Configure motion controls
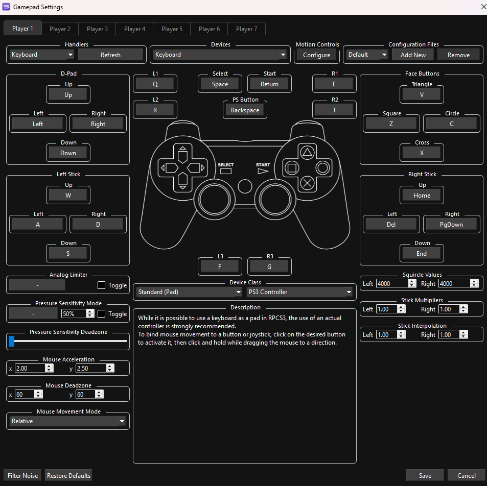The width and height of the screenshot is (487, 486). pos(316,55)
